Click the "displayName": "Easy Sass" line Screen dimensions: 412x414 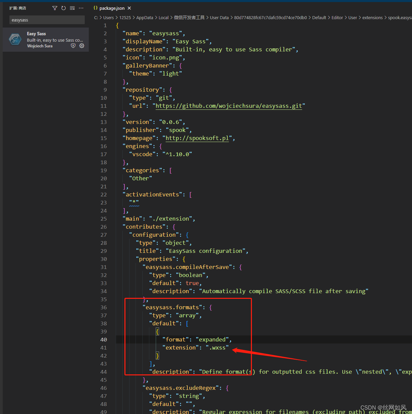(x=167, y=41)
